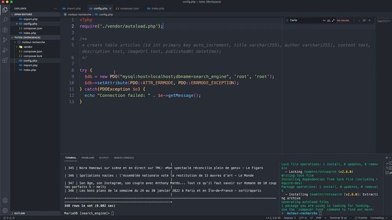Change indentation via Spaces: 2 status item

pos(290,218)
